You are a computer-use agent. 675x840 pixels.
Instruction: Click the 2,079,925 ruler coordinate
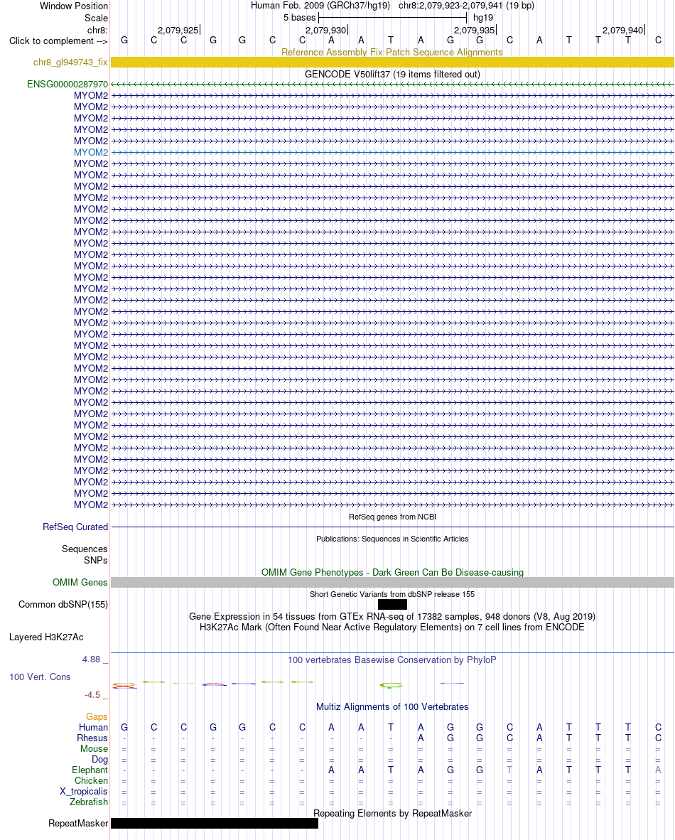point(178,30)
